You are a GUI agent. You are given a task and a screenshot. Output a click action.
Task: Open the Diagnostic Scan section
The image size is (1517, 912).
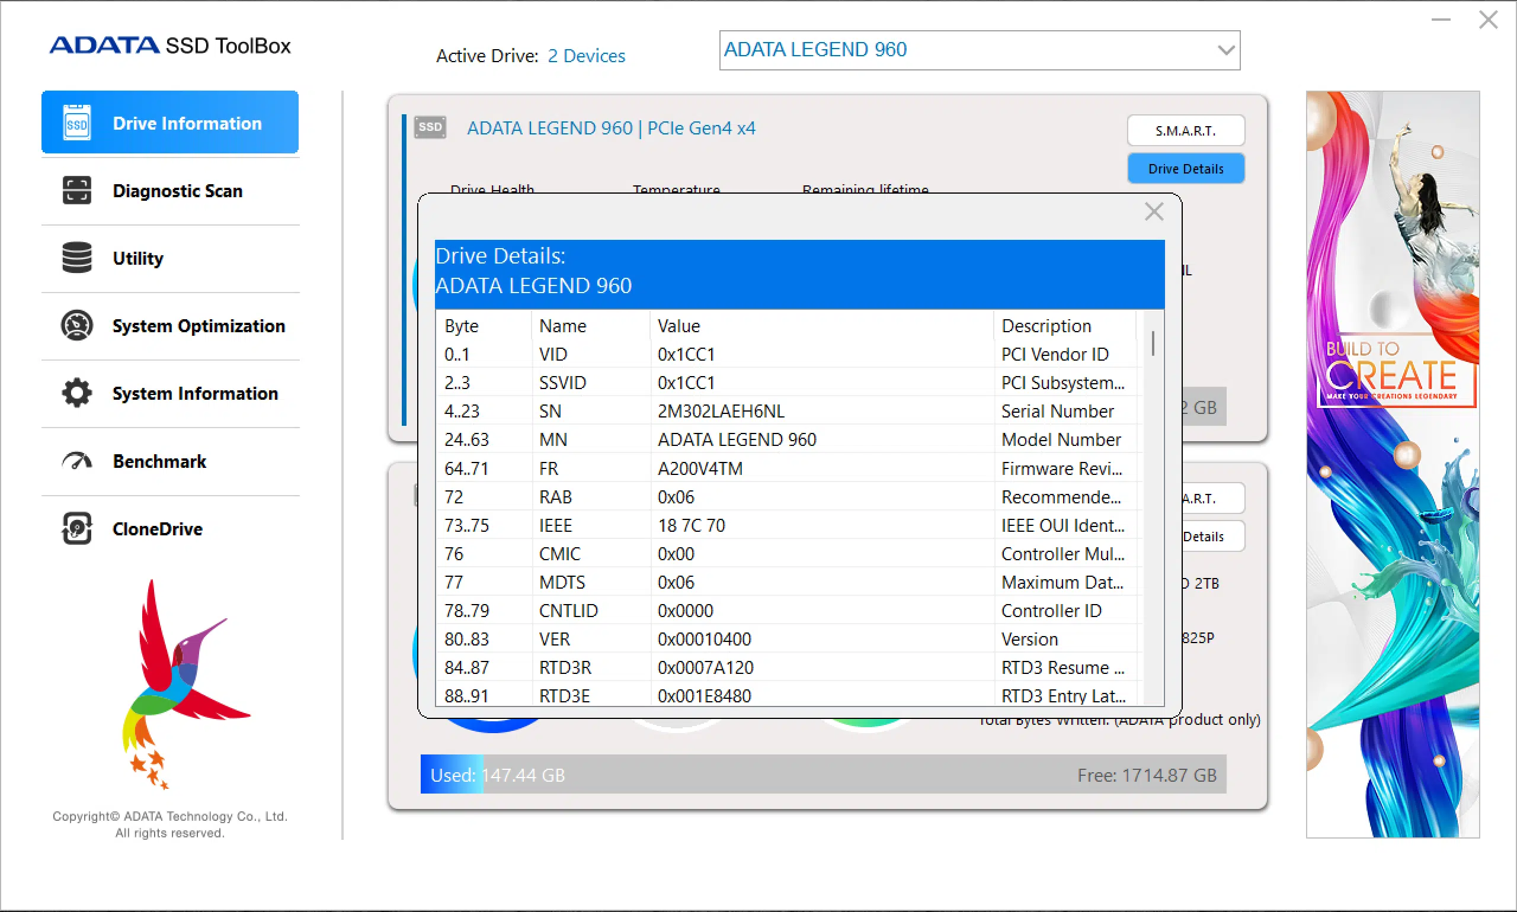(x=170, y=191)
